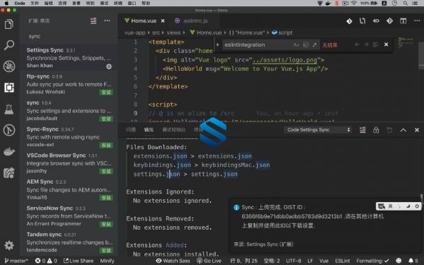
Task: Install the ftp-sync extension
Action: tap(106, 93)
